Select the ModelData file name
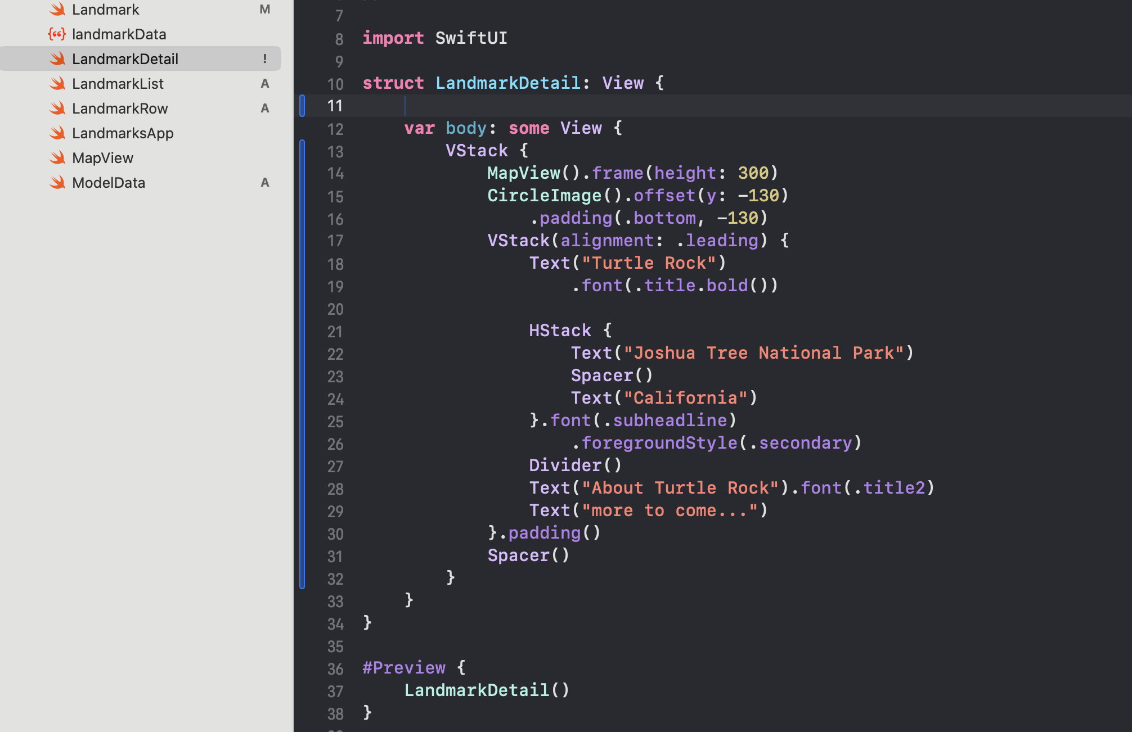1132x732 pixels. click(109, 183)
